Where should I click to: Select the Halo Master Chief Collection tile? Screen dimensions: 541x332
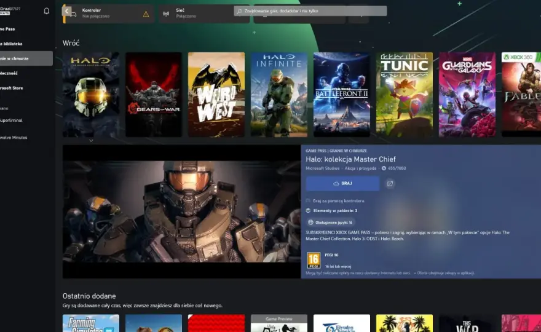(91, 95)
